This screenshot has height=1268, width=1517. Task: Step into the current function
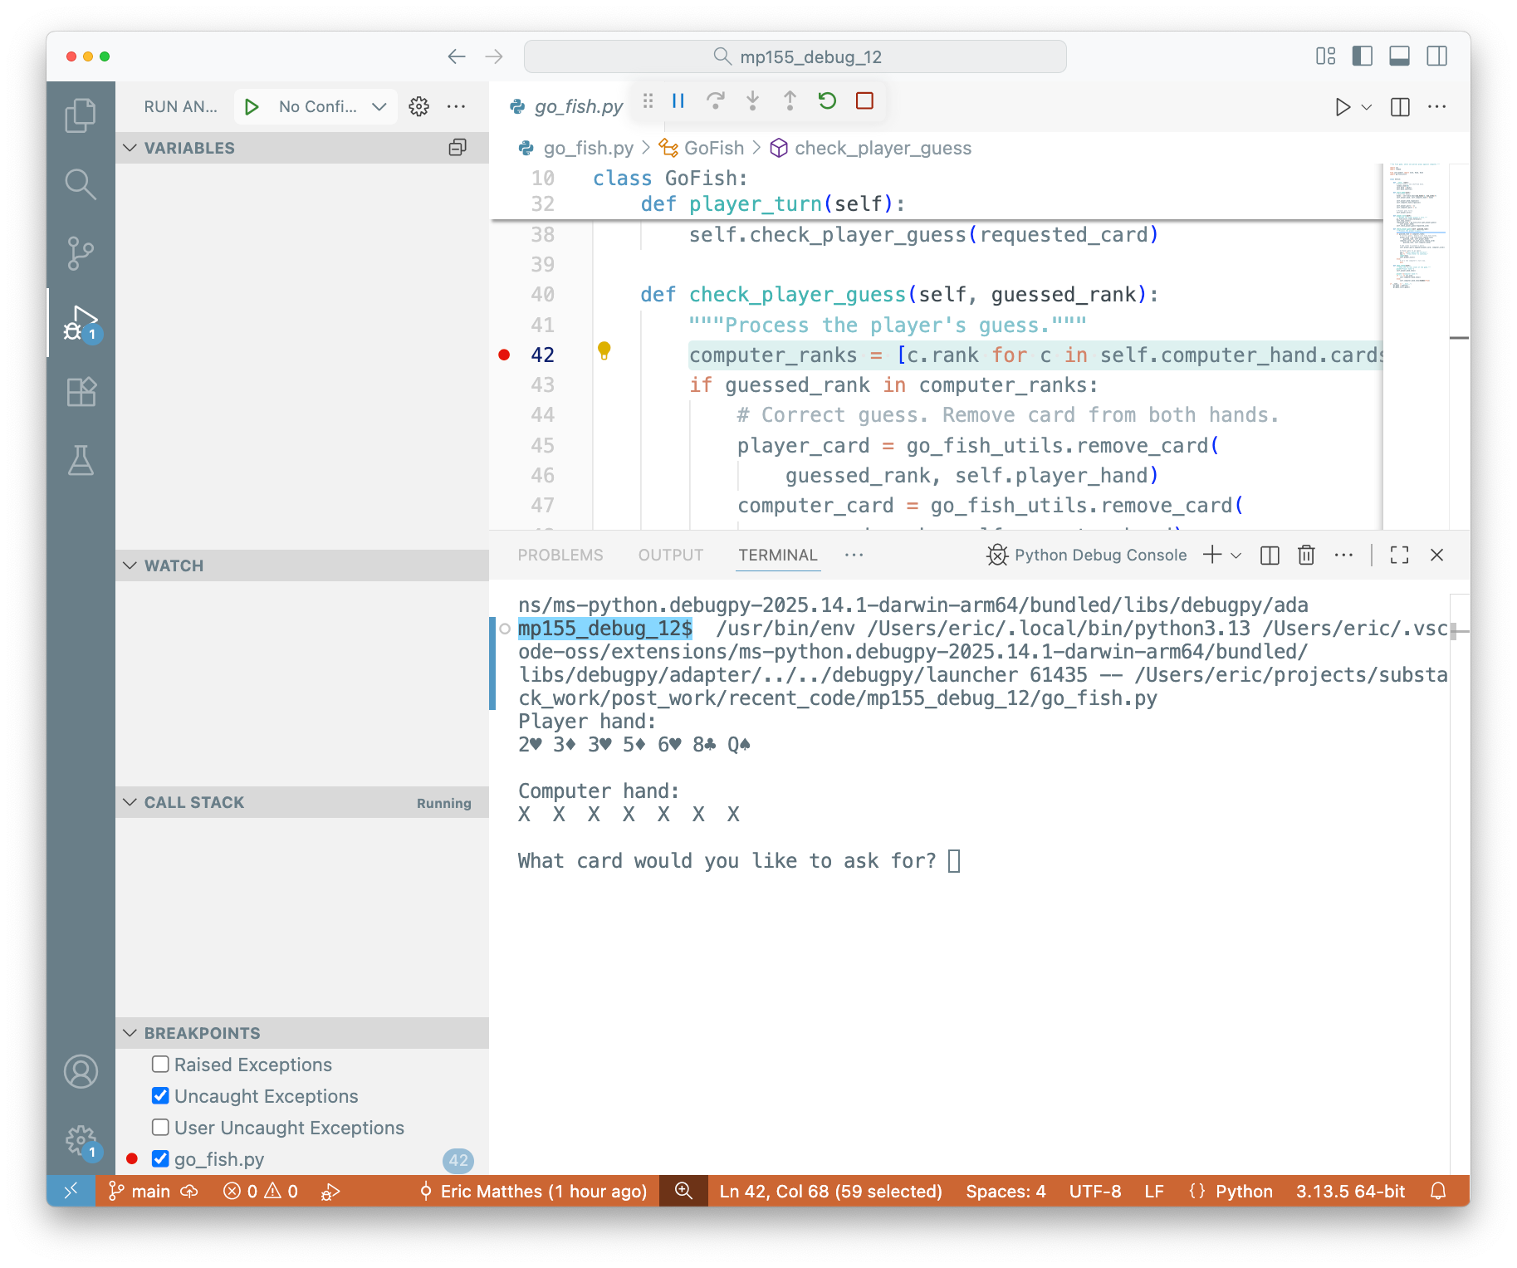752,100
